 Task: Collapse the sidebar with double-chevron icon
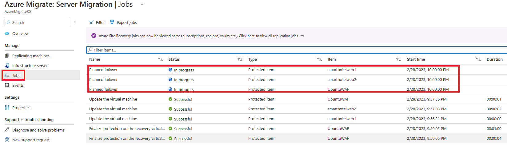75,22
